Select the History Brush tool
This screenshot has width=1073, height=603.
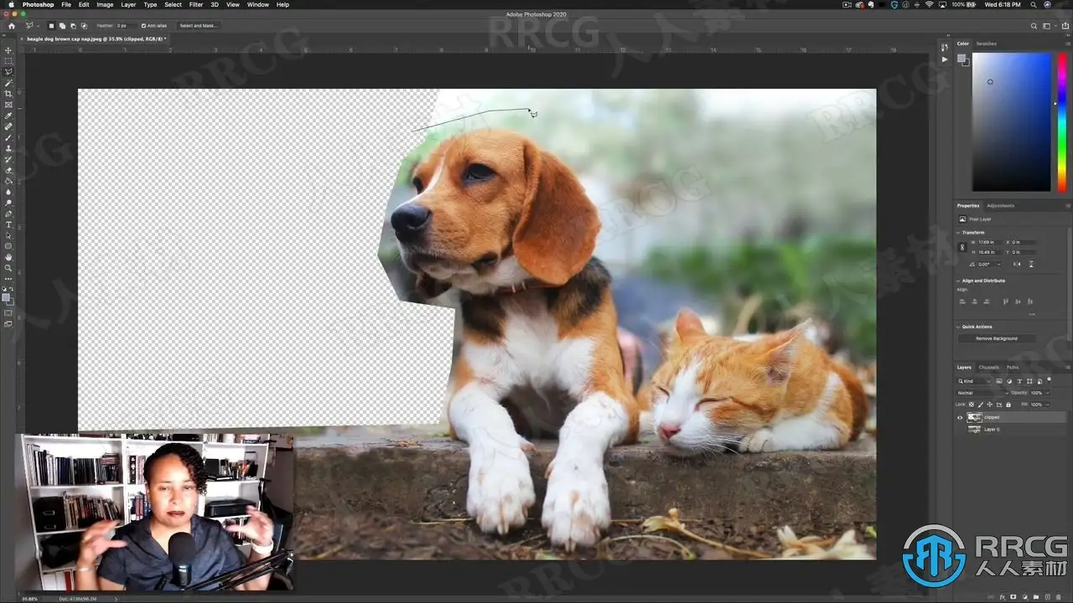(x=8, y=159)
